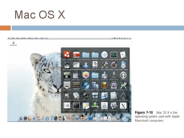Launch the green up-arrow app icon
Viewport: 184px width, 138px height.
(95, 106)
